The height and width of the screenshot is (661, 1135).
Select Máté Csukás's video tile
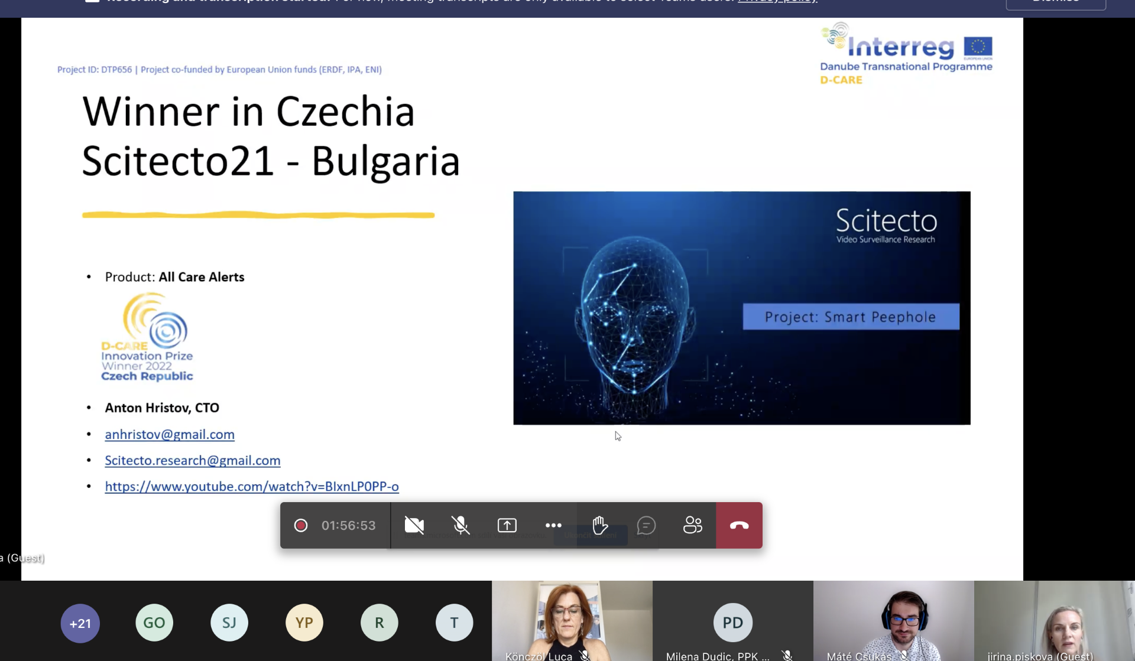coord(894,621)
